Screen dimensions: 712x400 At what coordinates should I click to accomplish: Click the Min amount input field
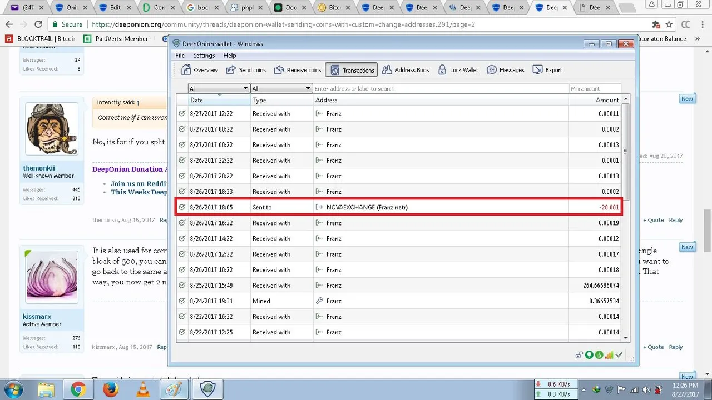click(595, 88)
